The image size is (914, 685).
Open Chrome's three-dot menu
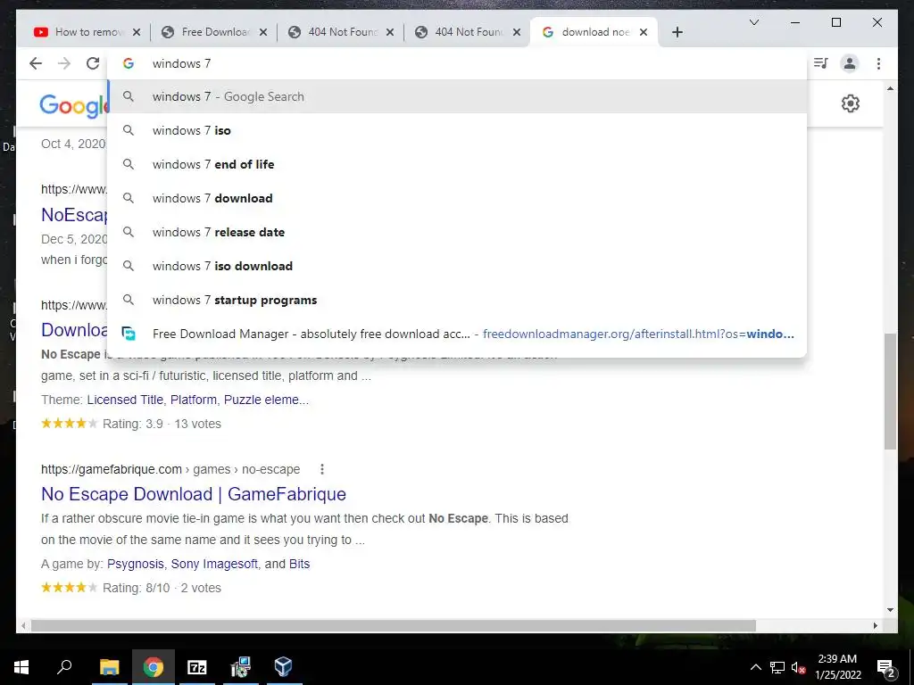tap(878, 63)
